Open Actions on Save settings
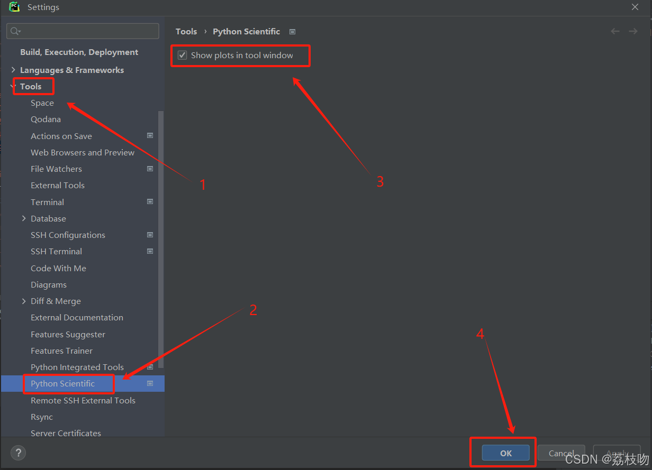This screenshot has height=470, width=652. click(x=61, y=136)
